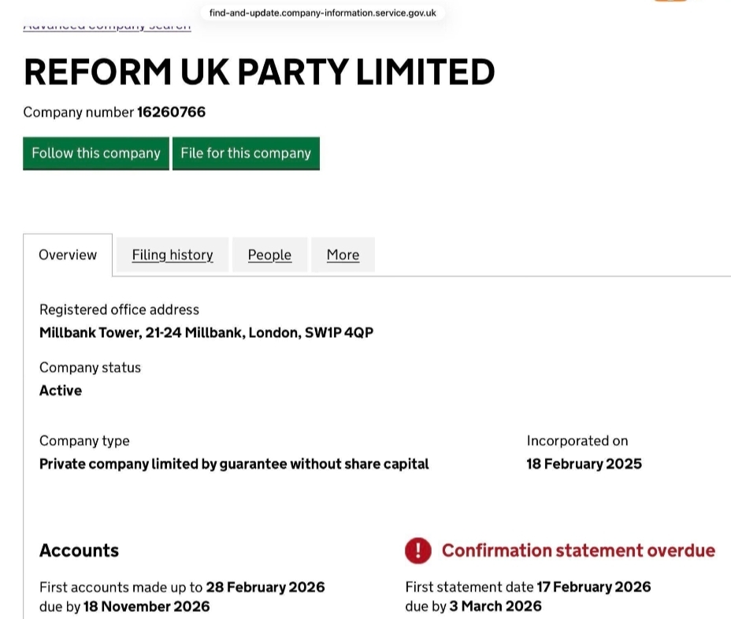Image resolution: width=731 pixels, height=619 pixels.
Task: Open the More tab
Action: pos(343,255)
